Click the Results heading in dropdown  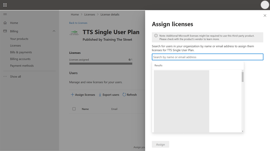coord(158,65)
